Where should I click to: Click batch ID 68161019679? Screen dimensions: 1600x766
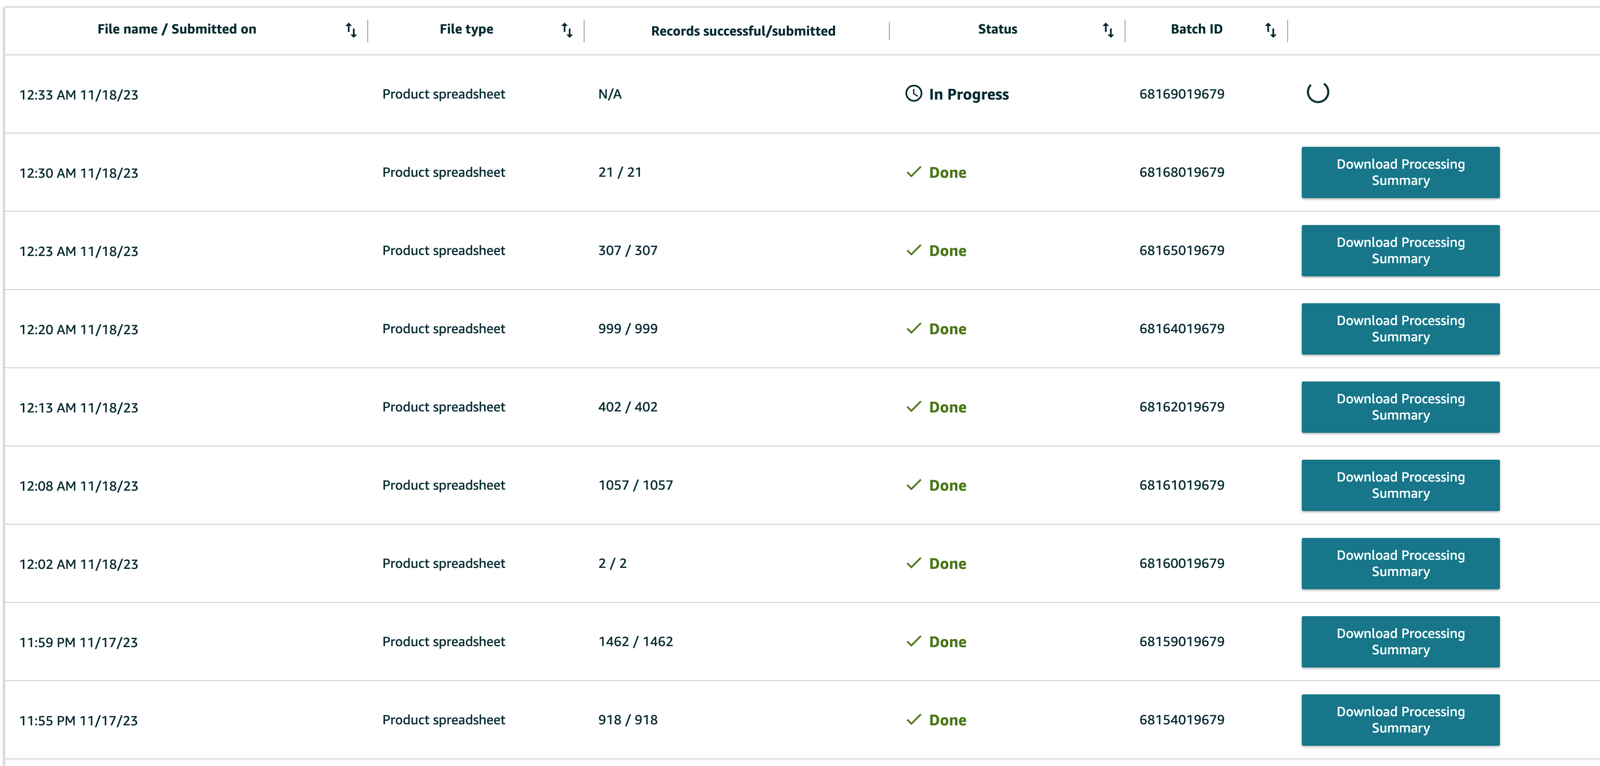[x=1181, y=486]
